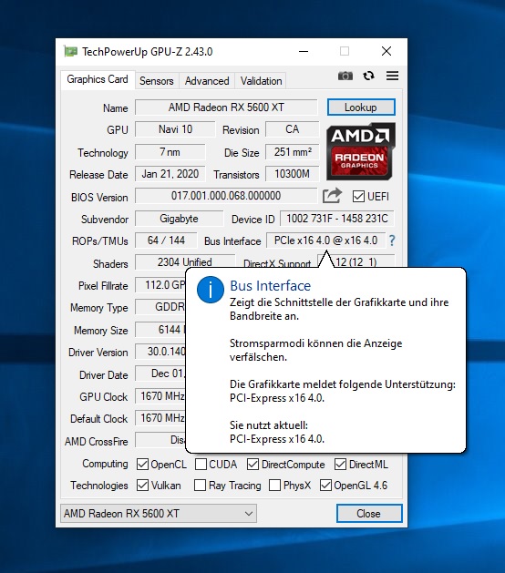Viewport: 505px width, 573px height.
Task: Toggle the DirectCompute checkbox
Action: (252, 465)
